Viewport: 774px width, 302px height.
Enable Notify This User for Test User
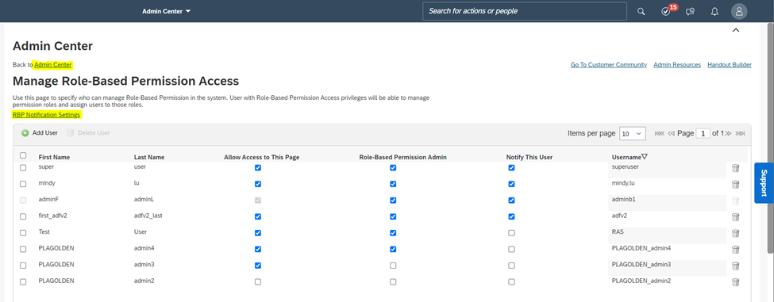pos(511,233)
